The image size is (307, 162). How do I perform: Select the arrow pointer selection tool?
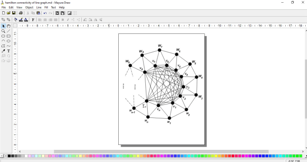3,26
